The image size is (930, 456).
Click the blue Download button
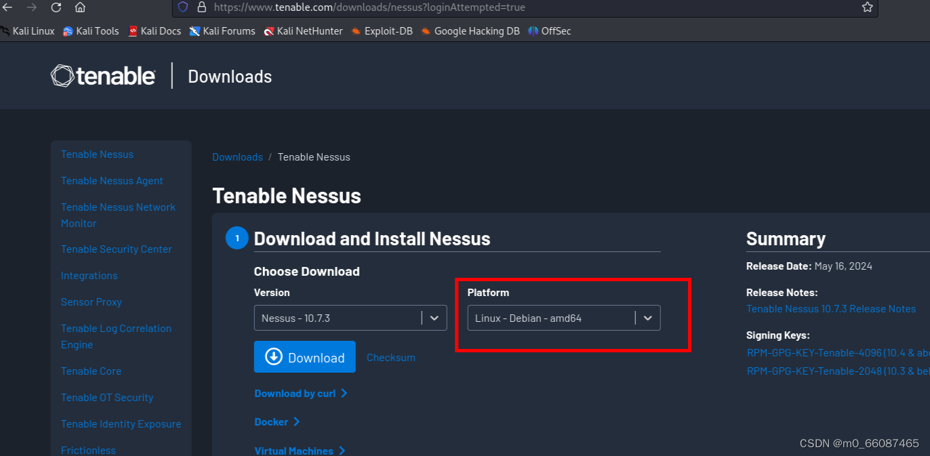pos(305,357)
